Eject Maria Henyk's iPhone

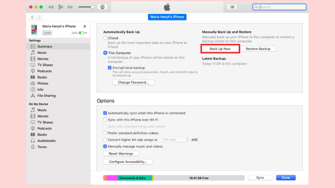coord(85,26)
